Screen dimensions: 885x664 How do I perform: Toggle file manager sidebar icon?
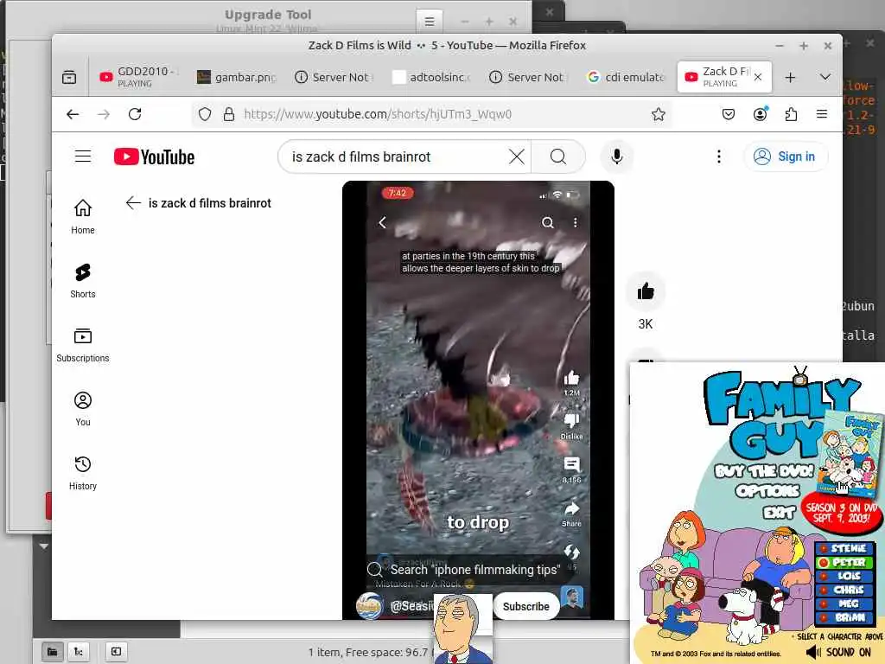tap(117, 652)
